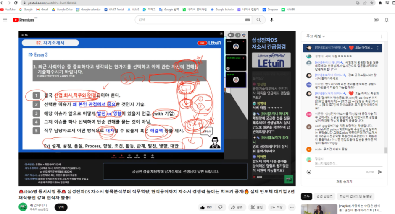This screenshot has height=214, width=395.
Task: Start voice search with the microphone
Action: (272, 20)
